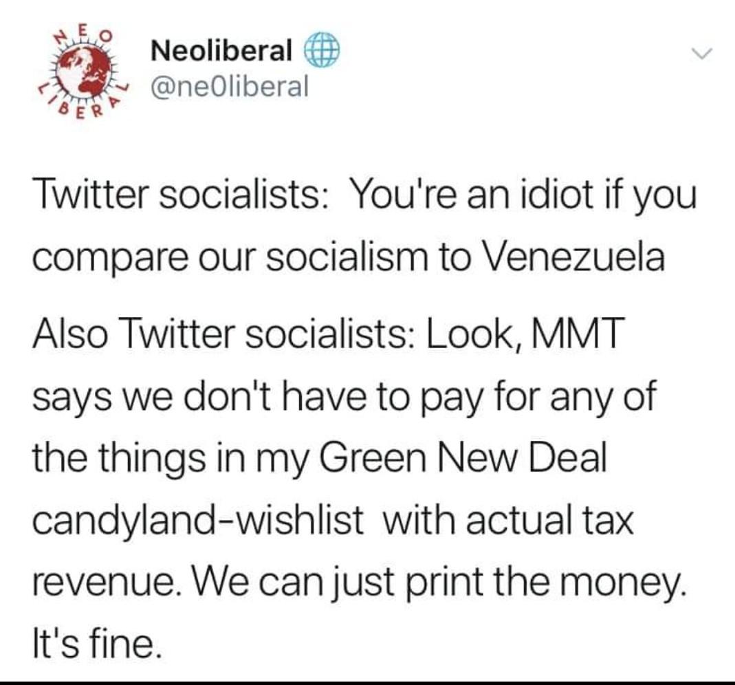
Task: Open the Neoliberal profile avatar
Action: 84,74
